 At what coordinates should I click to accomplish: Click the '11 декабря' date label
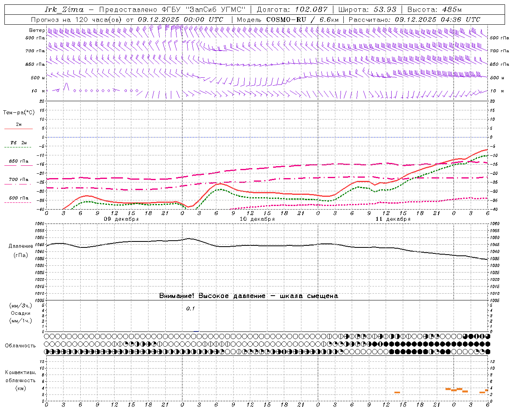click(x=393, y=219)
